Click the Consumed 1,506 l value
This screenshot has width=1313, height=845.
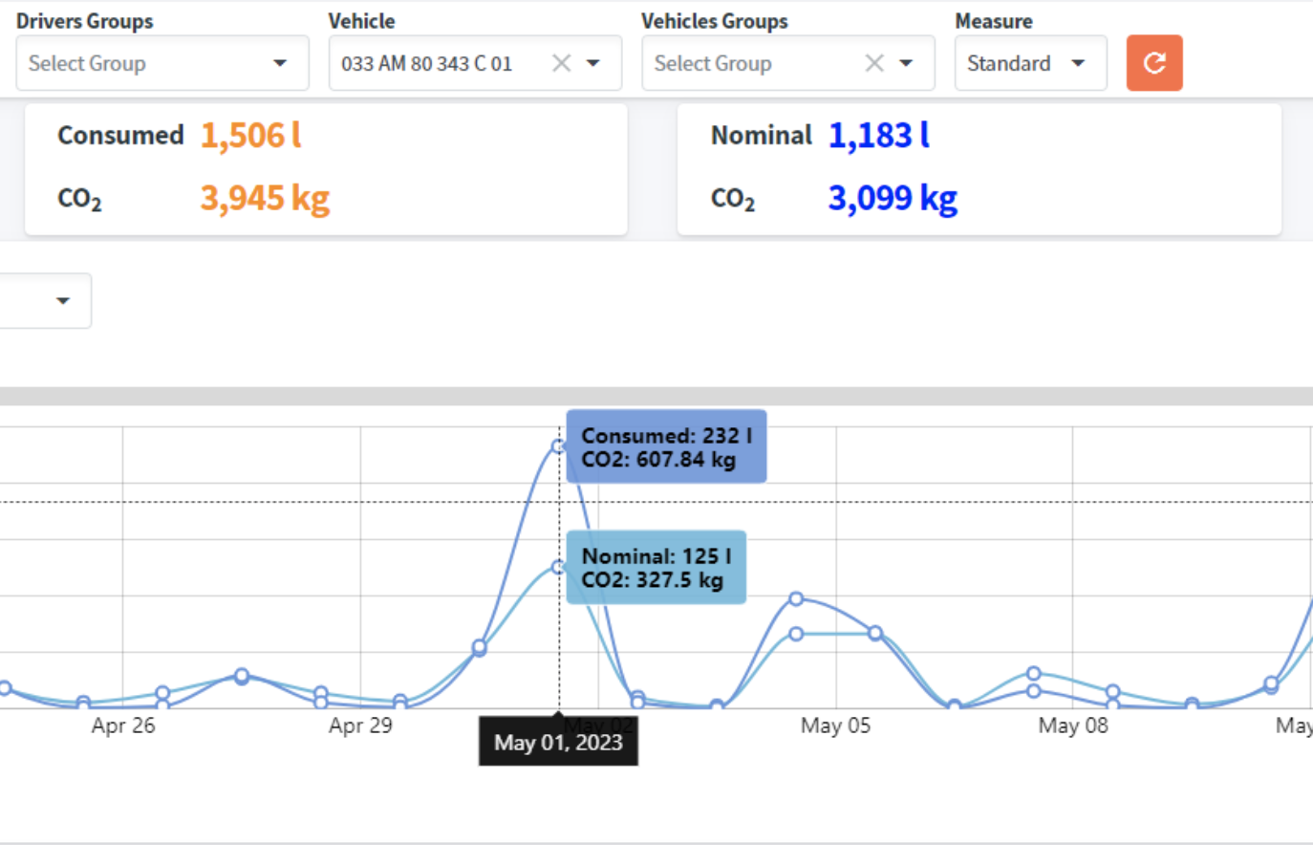point(249,136)
